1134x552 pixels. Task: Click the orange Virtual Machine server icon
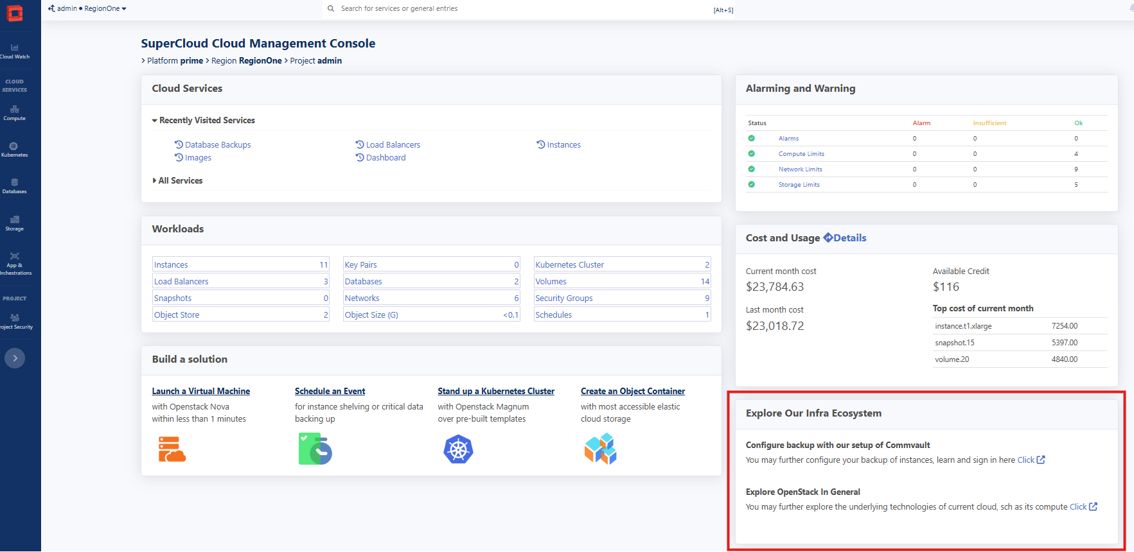tap(172, 449)
